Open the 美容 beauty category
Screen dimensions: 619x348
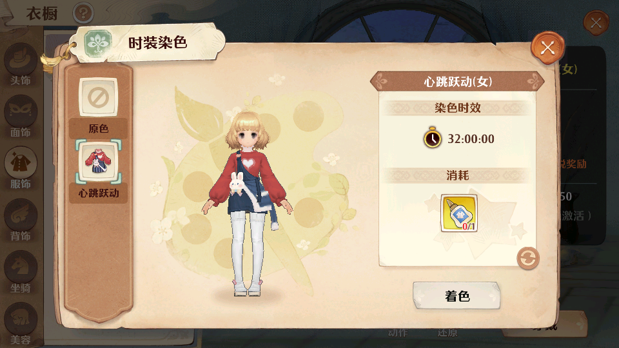(x=20, y=324)
